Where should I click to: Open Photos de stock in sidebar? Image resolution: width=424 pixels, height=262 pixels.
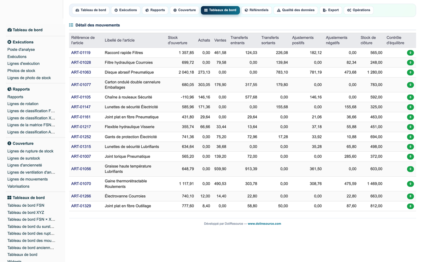click(x=21, y=71)
